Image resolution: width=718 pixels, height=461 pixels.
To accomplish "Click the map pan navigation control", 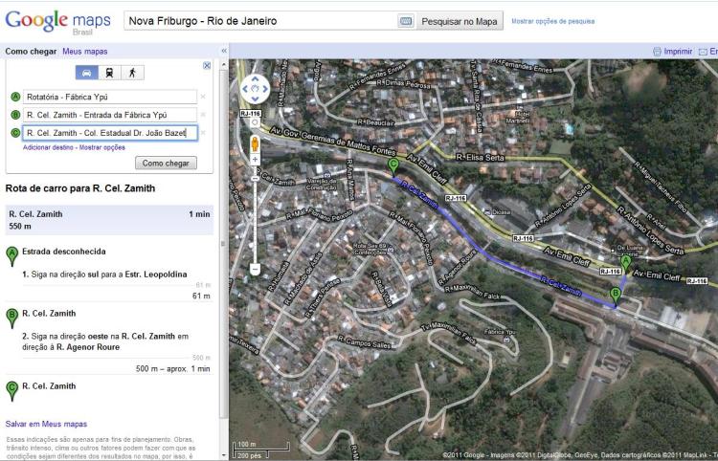I will (x=255, y=89).
